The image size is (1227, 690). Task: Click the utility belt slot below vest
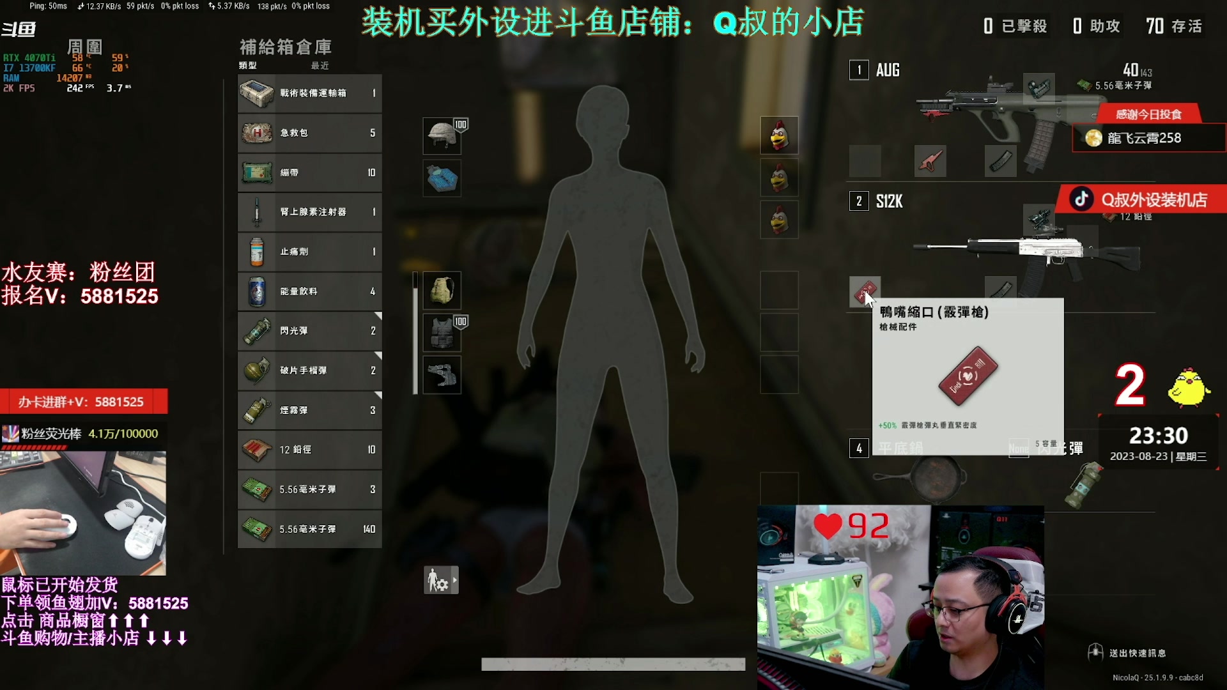[x=442, y=375]
